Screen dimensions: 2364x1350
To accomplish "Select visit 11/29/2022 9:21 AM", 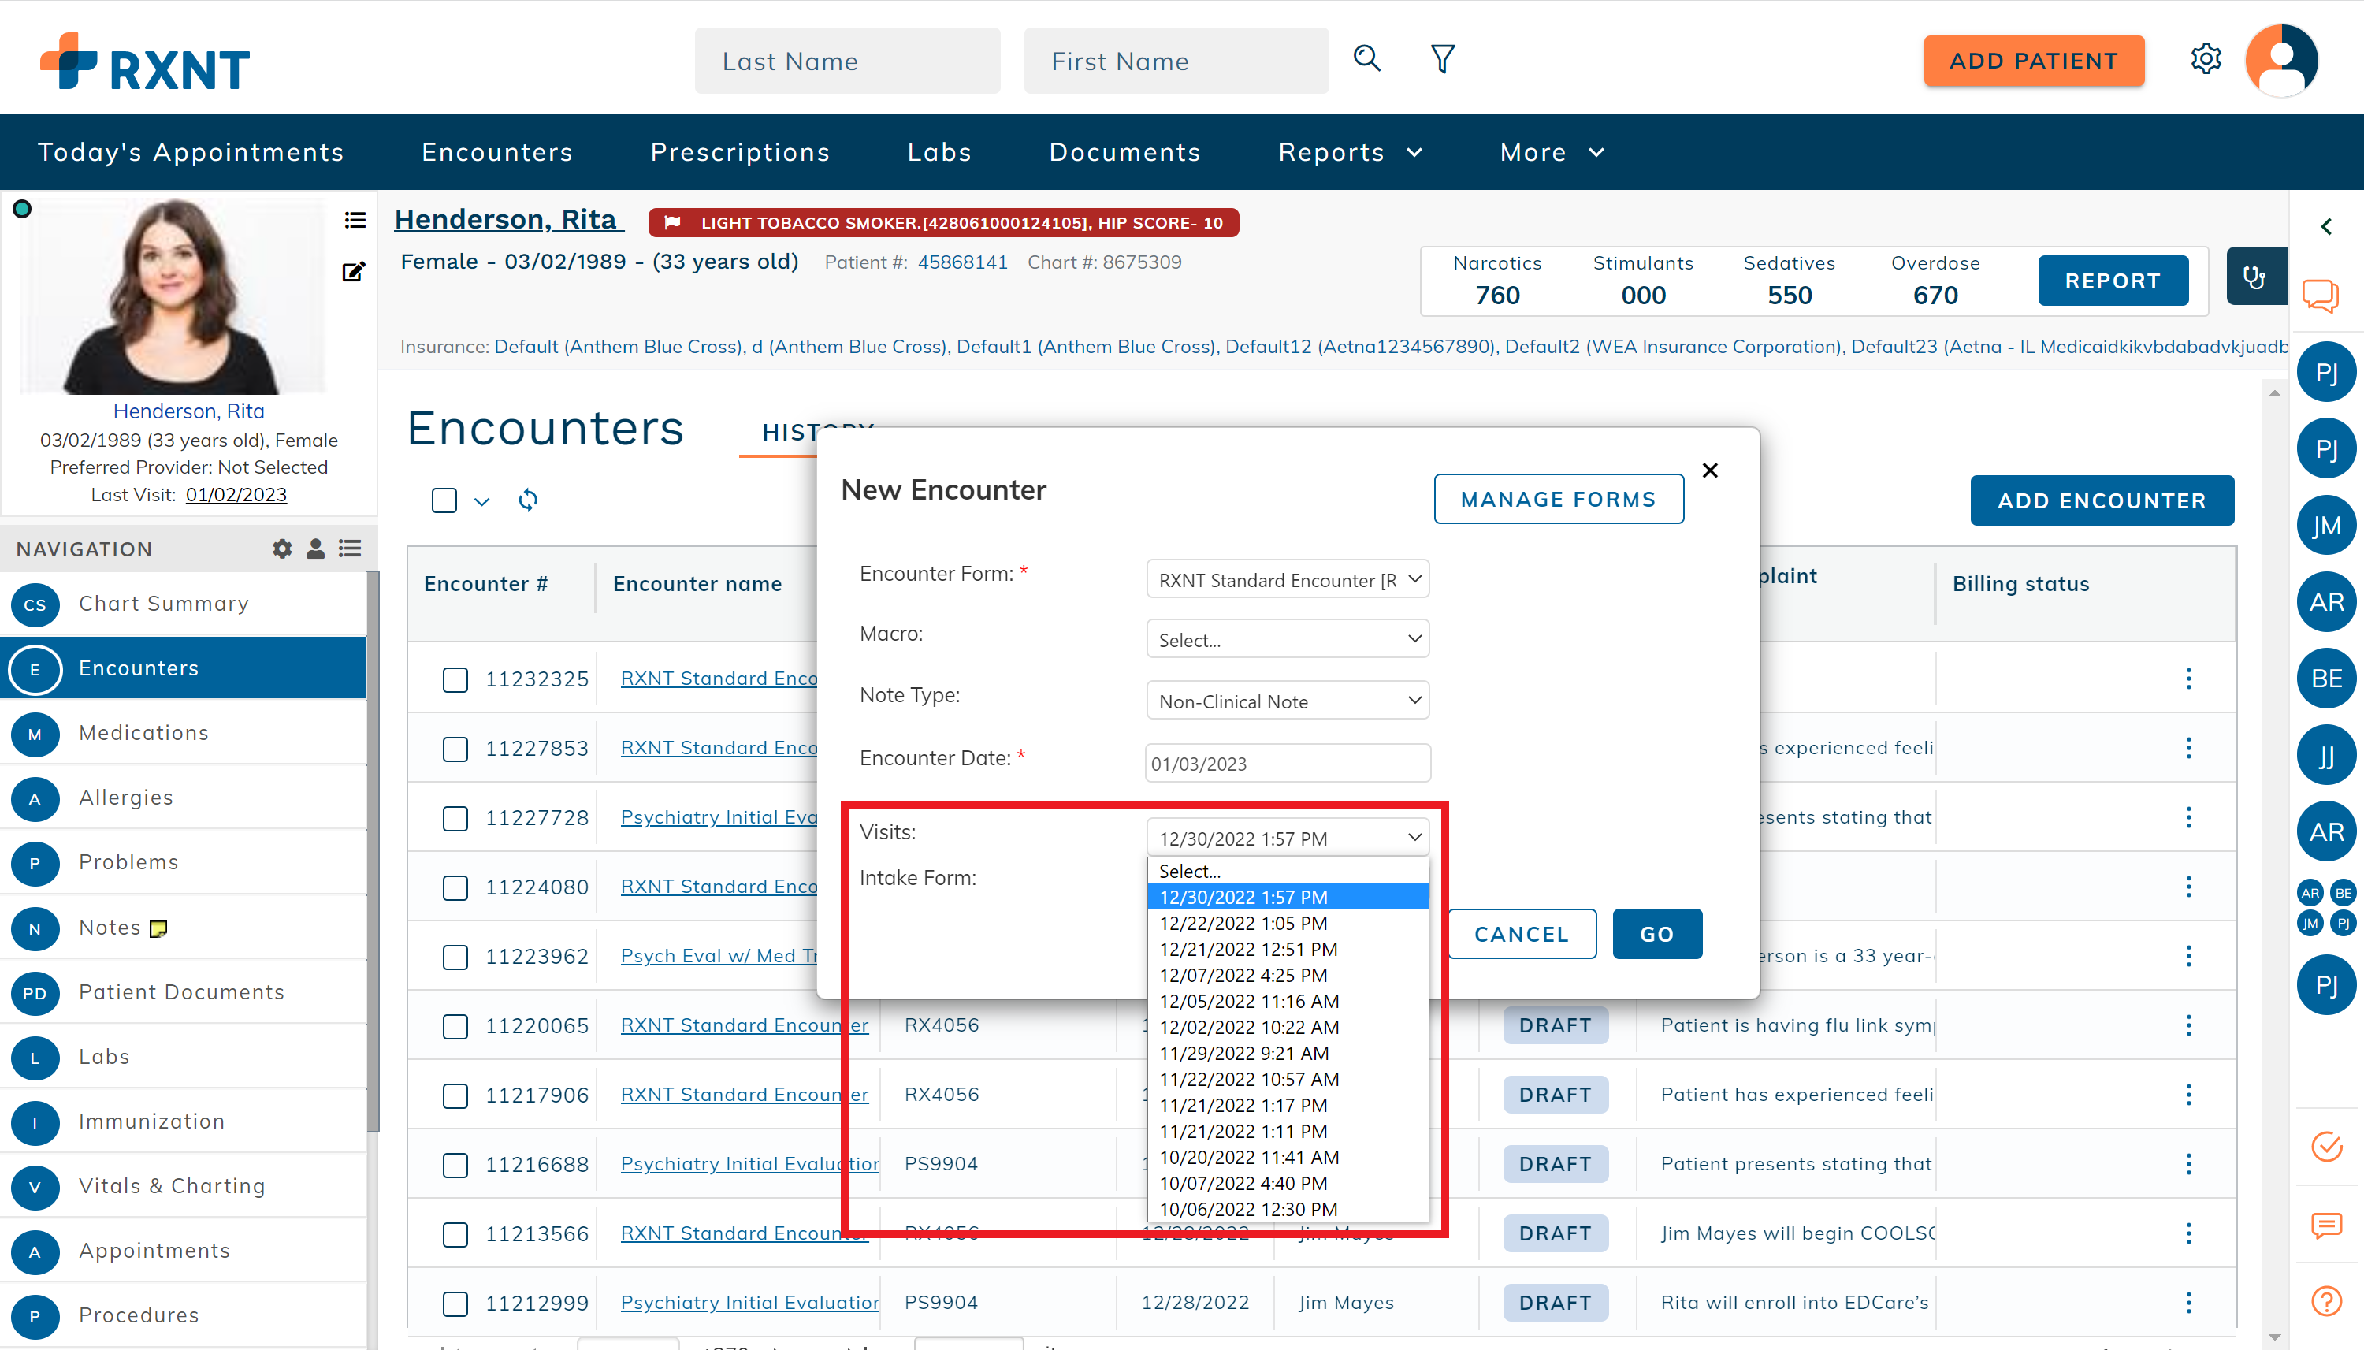I will point(1288,1054).
